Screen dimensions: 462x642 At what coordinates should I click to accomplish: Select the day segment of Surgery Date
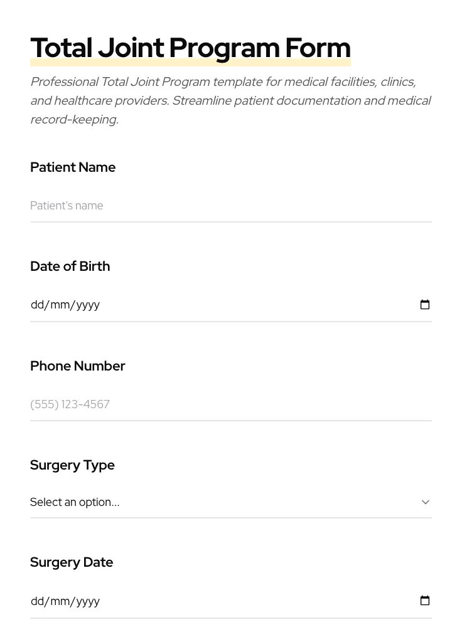click(37, 601)
